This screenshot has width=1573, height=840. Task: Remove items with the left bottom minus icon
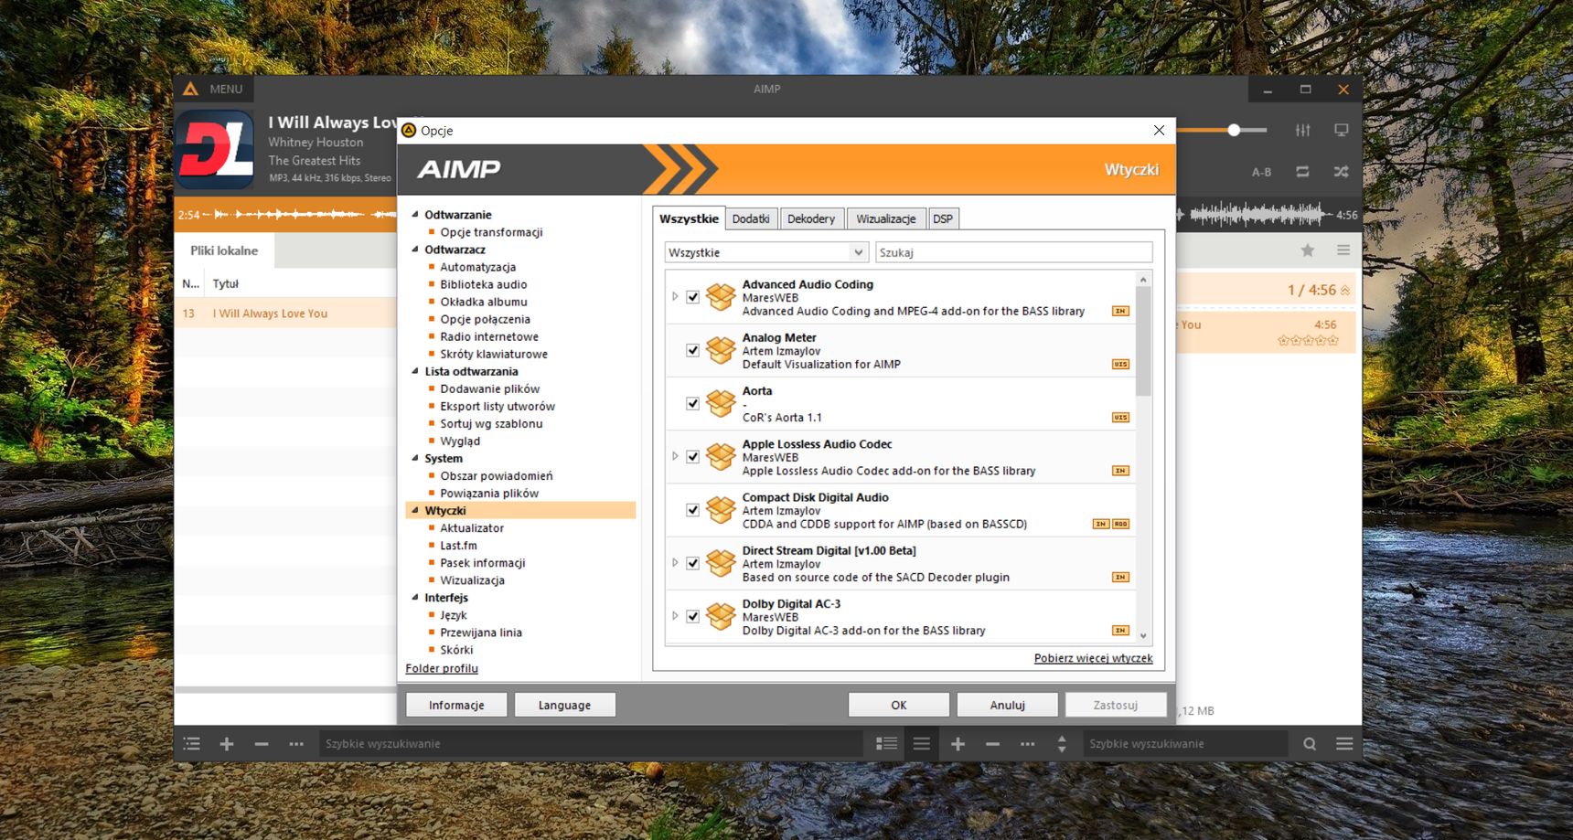262,744
